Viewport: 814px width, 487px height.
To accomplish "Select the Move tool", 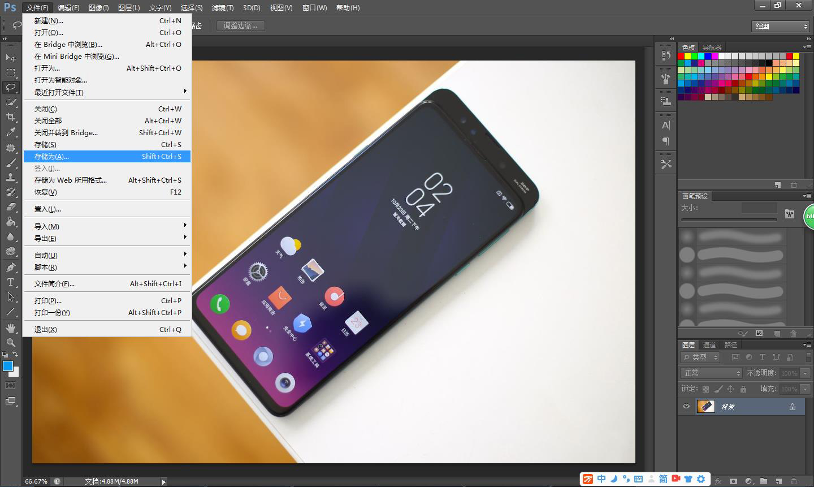I will pyautogui.click(x=10, y=58).
